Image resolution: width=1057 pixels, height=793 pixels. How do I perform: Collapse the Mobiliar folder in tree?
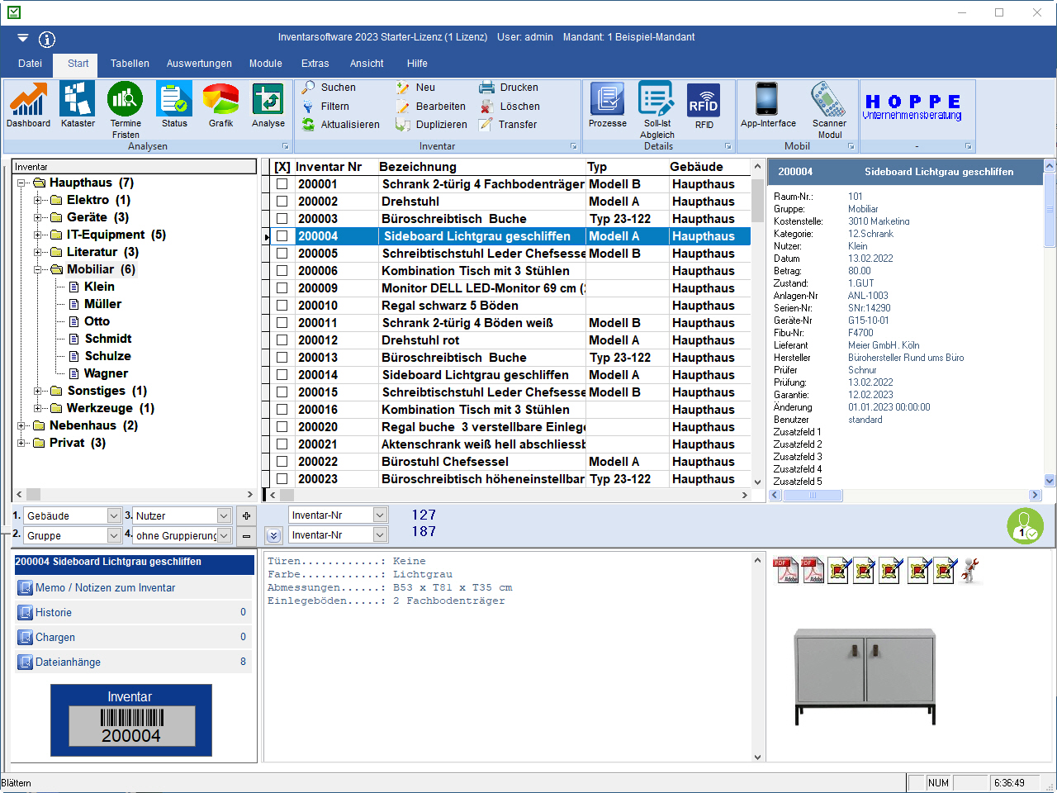coord(38,269)
